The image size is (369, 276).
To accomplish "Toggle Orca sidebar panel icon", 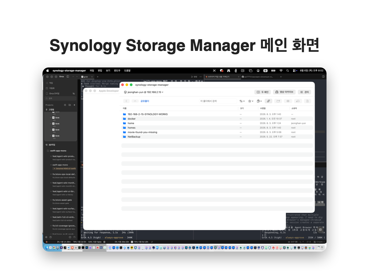I will click(68, 76).
